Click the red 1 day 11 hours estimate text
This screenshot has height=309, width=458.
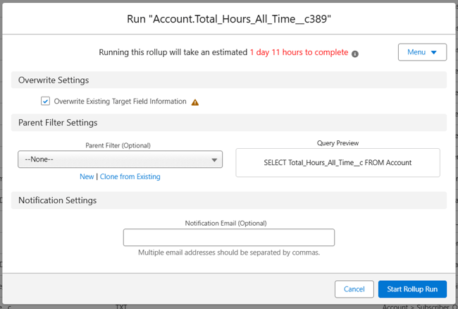[x=299, y=53]
